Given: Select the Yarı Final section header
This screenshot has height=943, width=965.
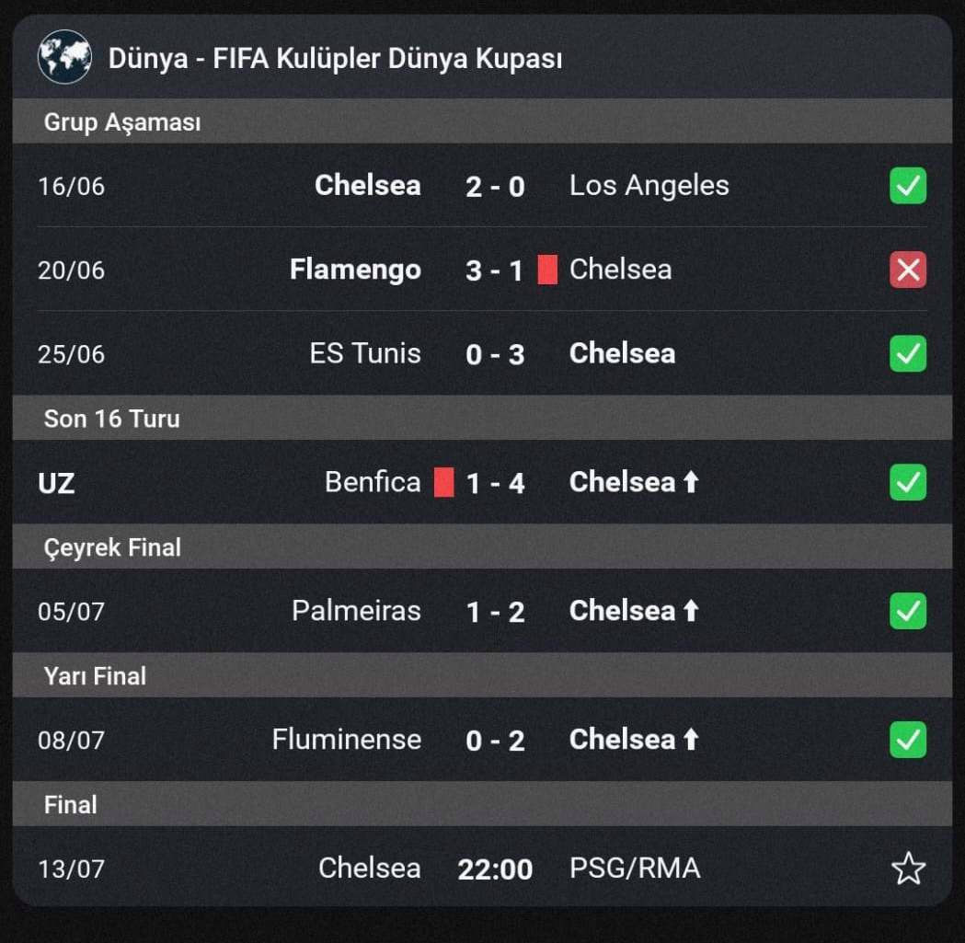Looking at the screenshot, I should pyautogui.click(x=482, y=675).
